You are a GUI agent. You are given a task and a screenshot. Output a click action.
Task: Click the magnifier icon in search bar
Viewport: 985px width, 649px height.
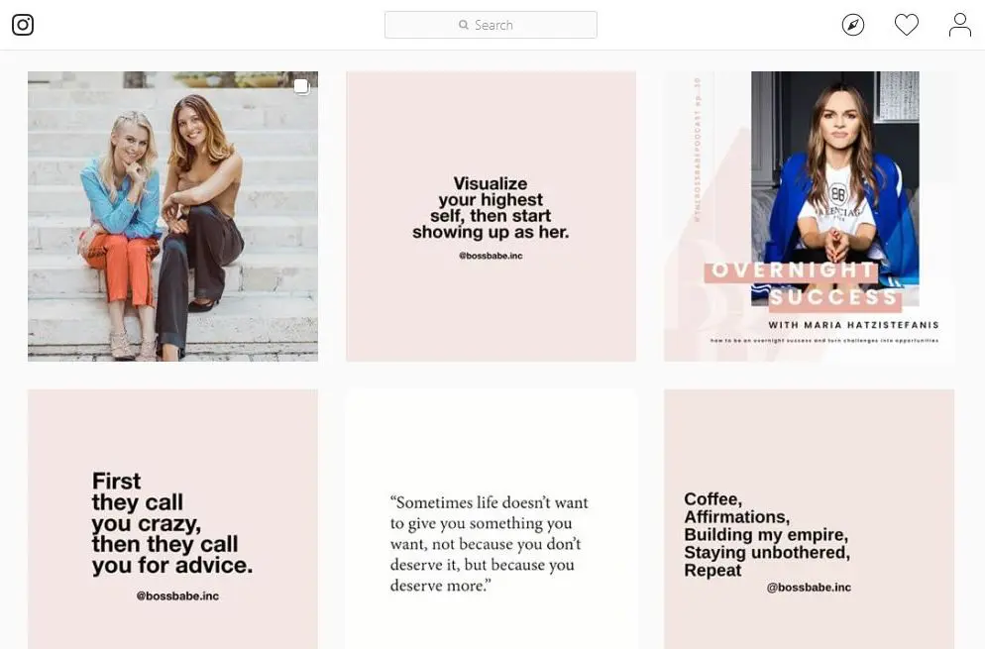coord(464,25)
